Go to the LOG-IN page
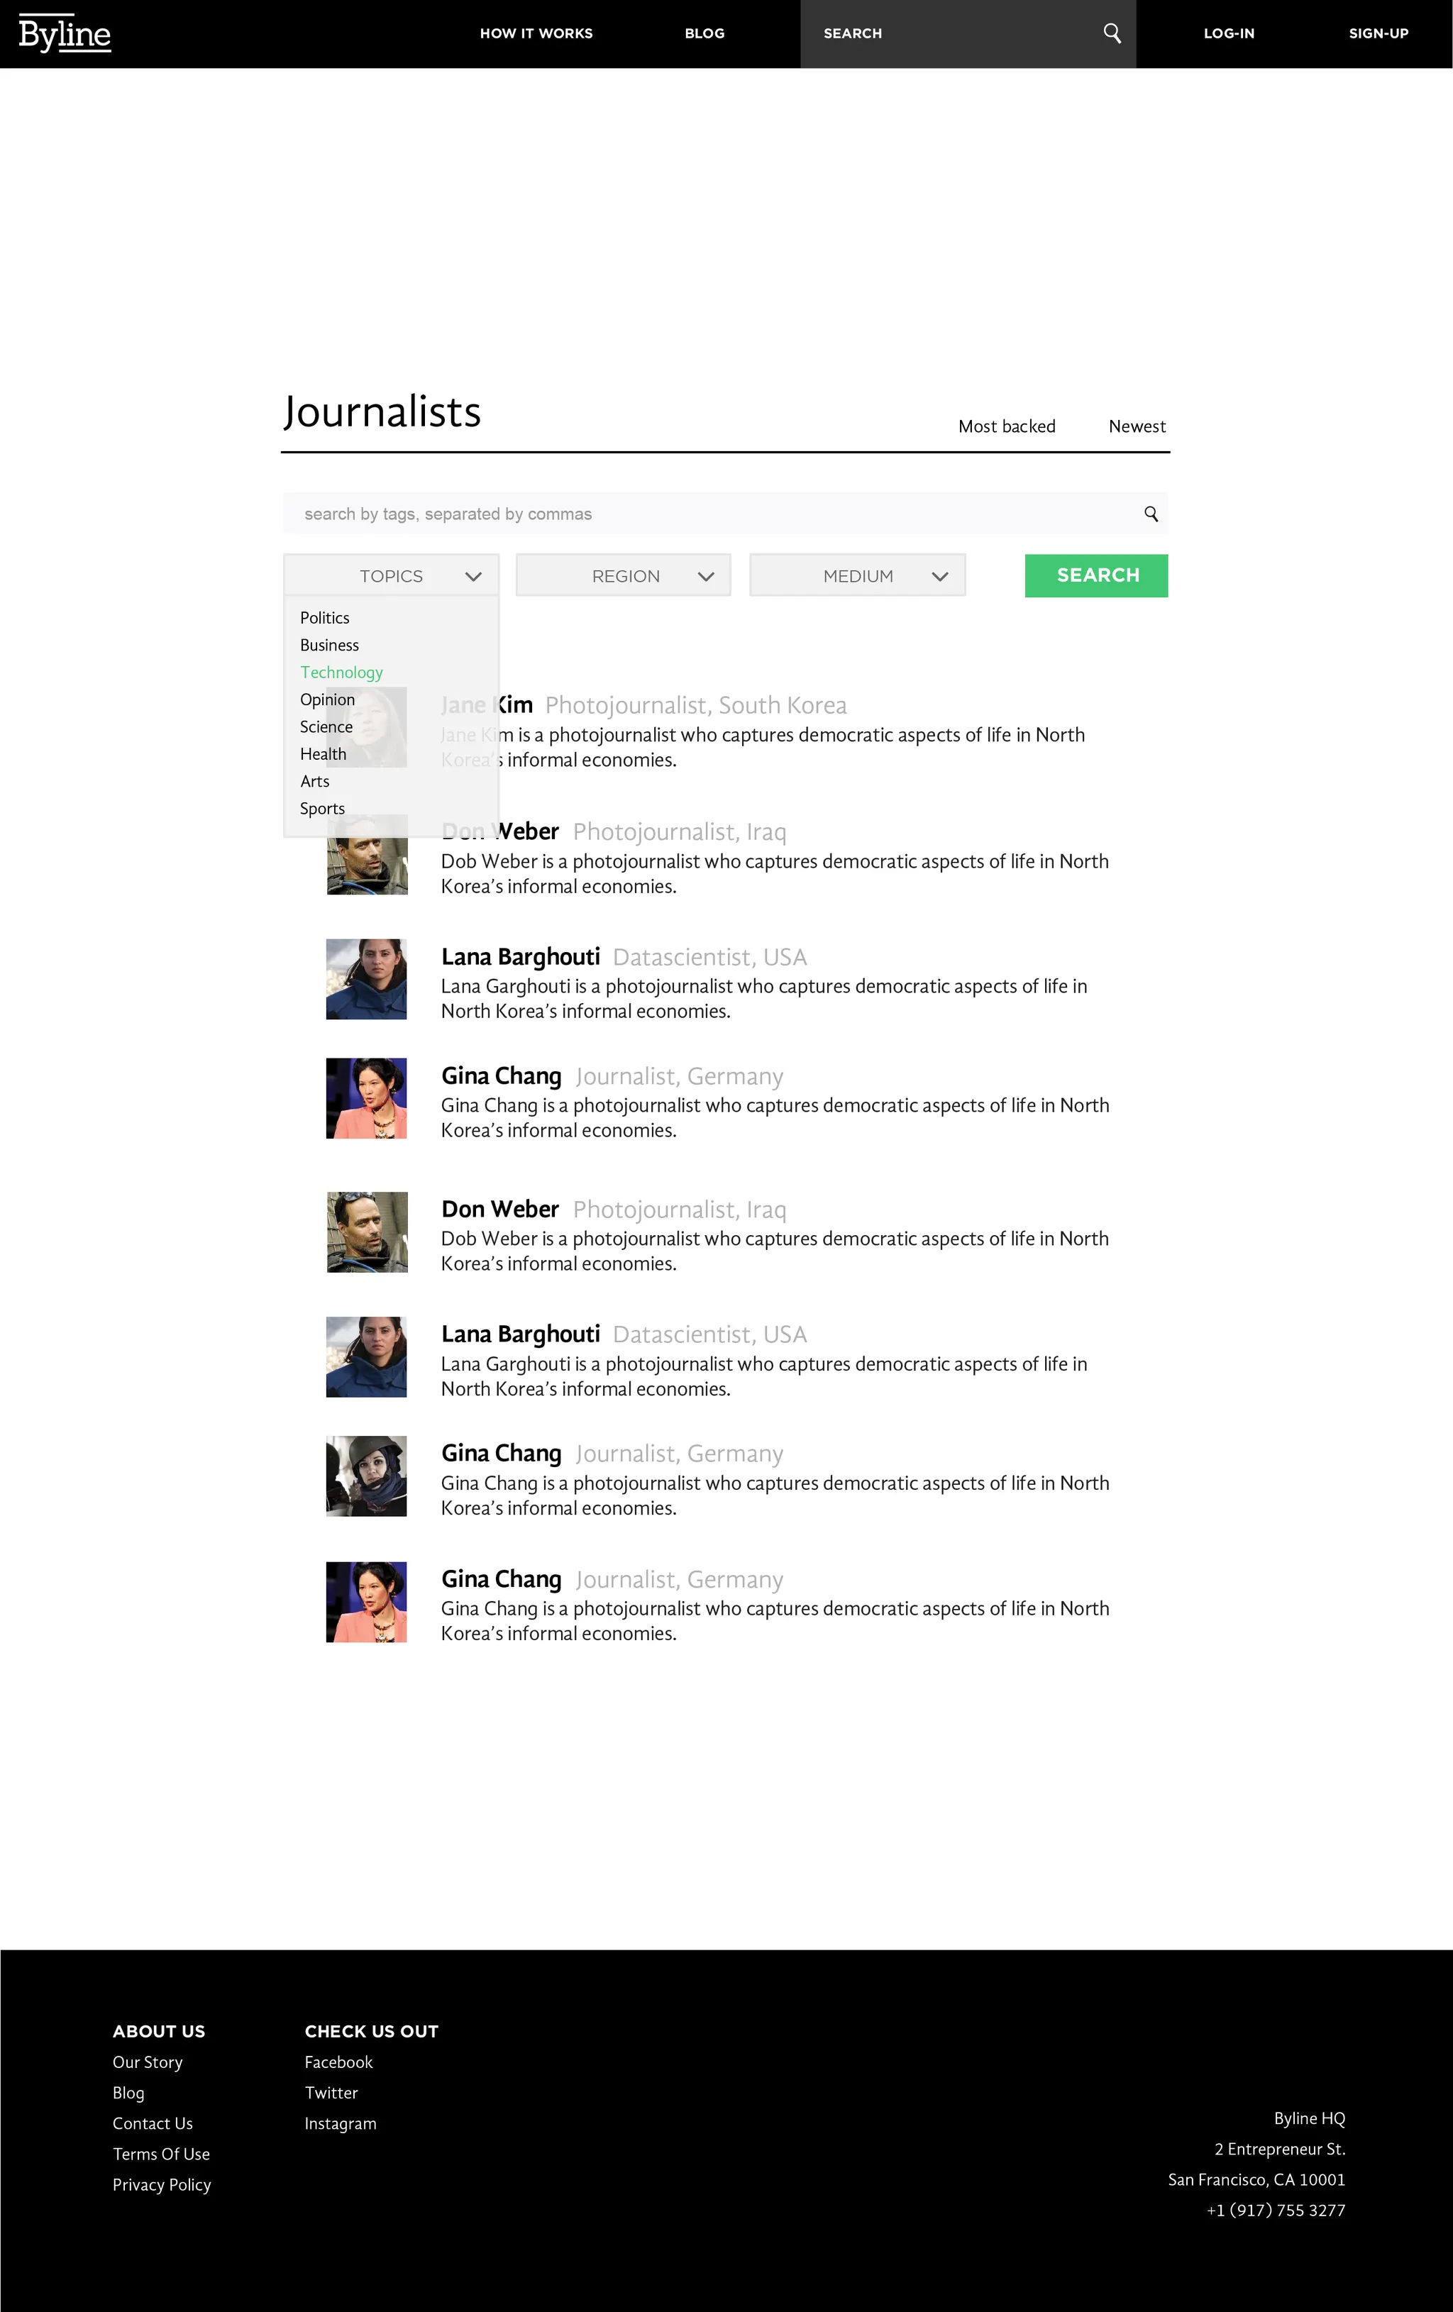 1228,33
